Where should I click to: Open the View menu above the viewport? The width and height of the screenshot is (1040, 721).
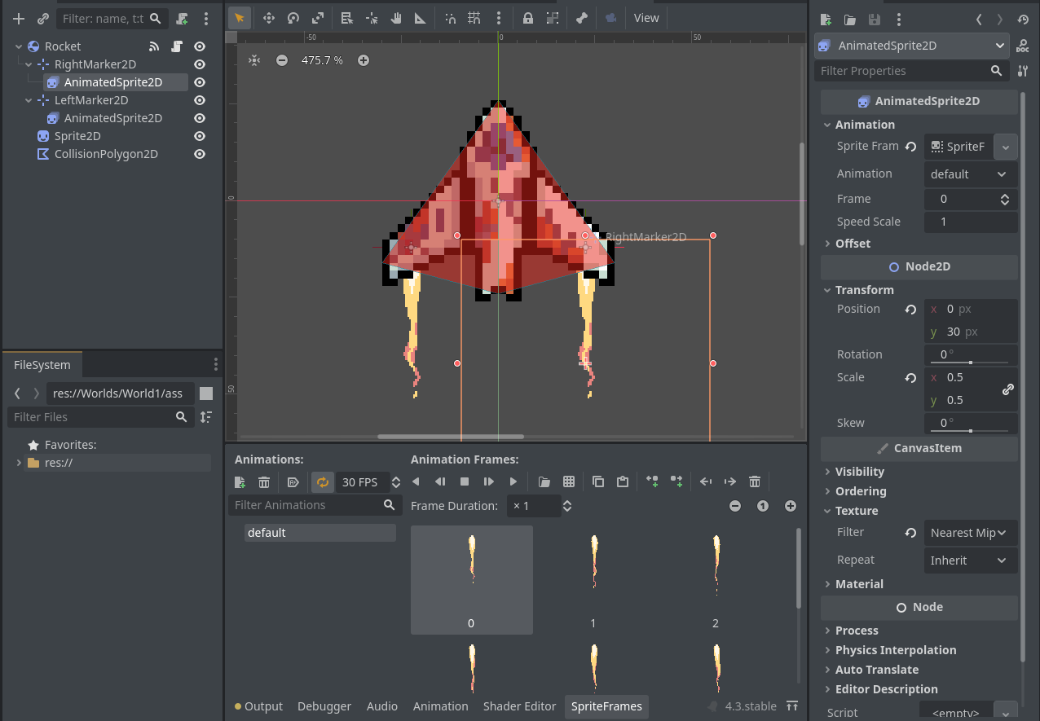tap(646, 17)
